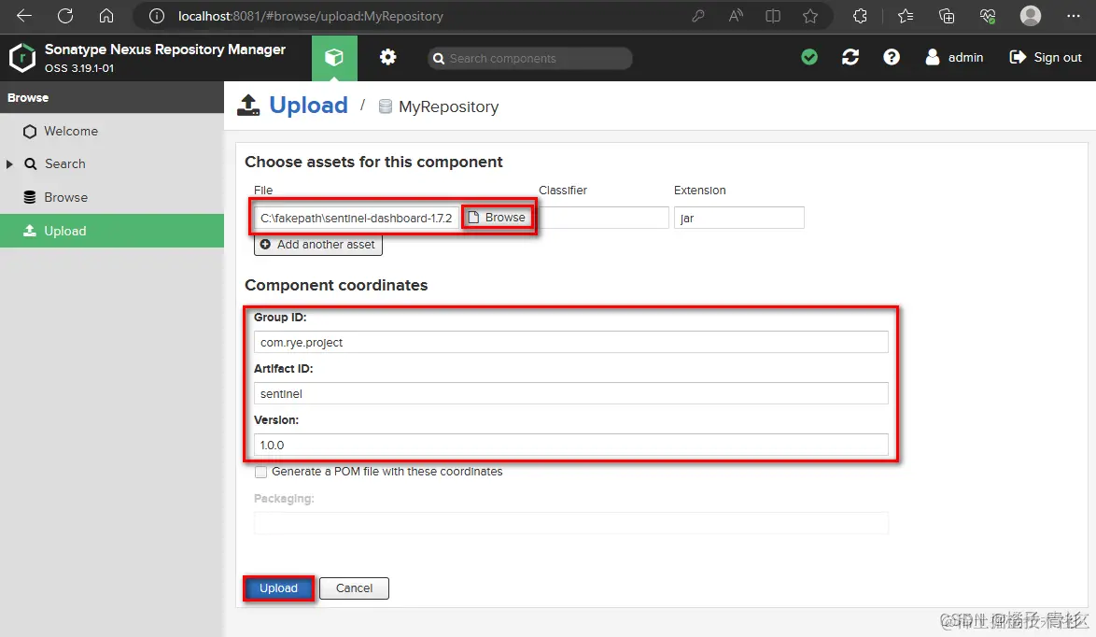Image resolution: width=1096 pixels, height=637 pixels.
Task: Add this page to favorites star
Action: (x=810, y=15)
